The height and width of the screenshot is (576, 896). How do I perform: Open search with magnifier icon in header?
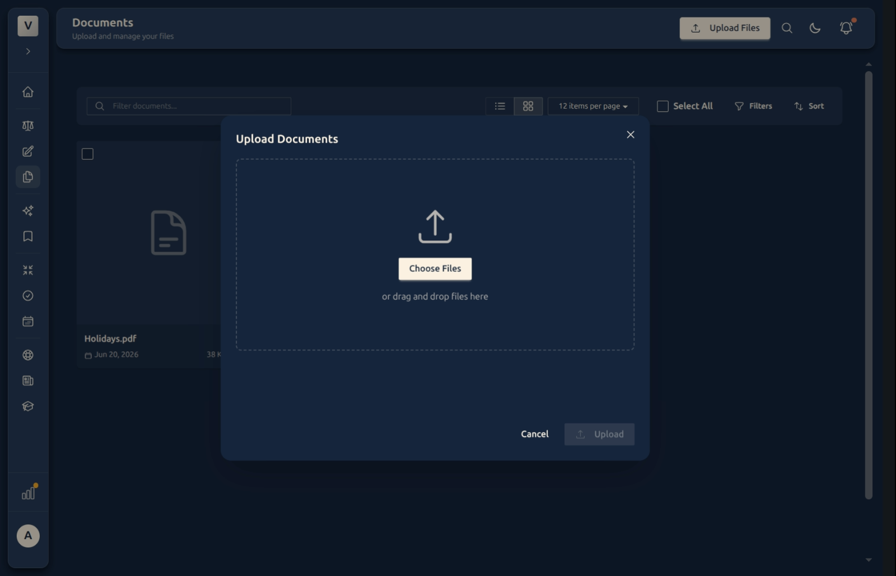(787, 28)
